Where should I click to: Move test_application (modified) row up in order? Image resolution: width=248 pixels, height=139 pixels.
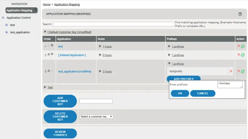(49, 71)
